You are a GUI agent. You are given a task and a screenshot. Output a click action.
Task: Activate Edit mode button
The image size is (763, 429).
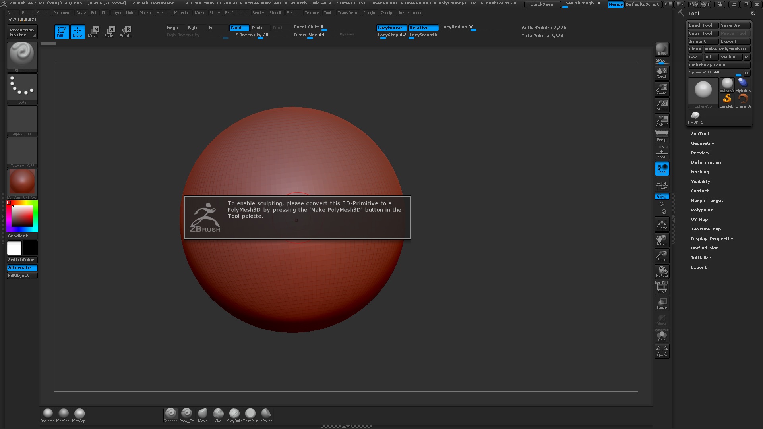pos(62,32)
